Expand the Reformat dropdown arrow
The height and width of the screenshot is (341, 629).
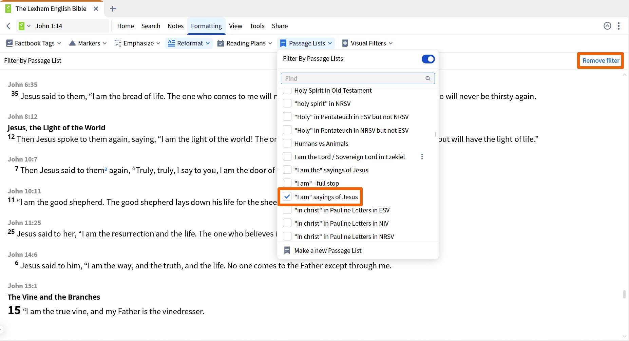(x=208, y=43)
